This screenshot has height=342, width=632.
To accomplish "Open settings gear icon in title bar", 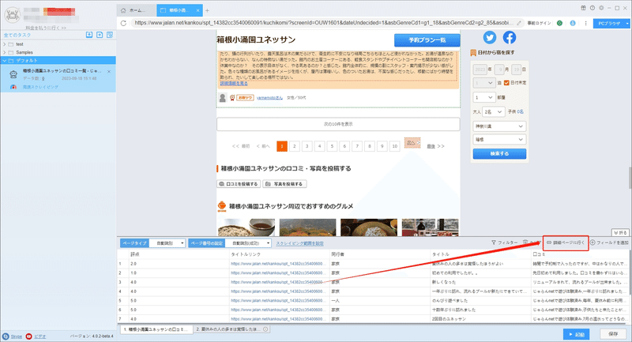I will (601, 8).
